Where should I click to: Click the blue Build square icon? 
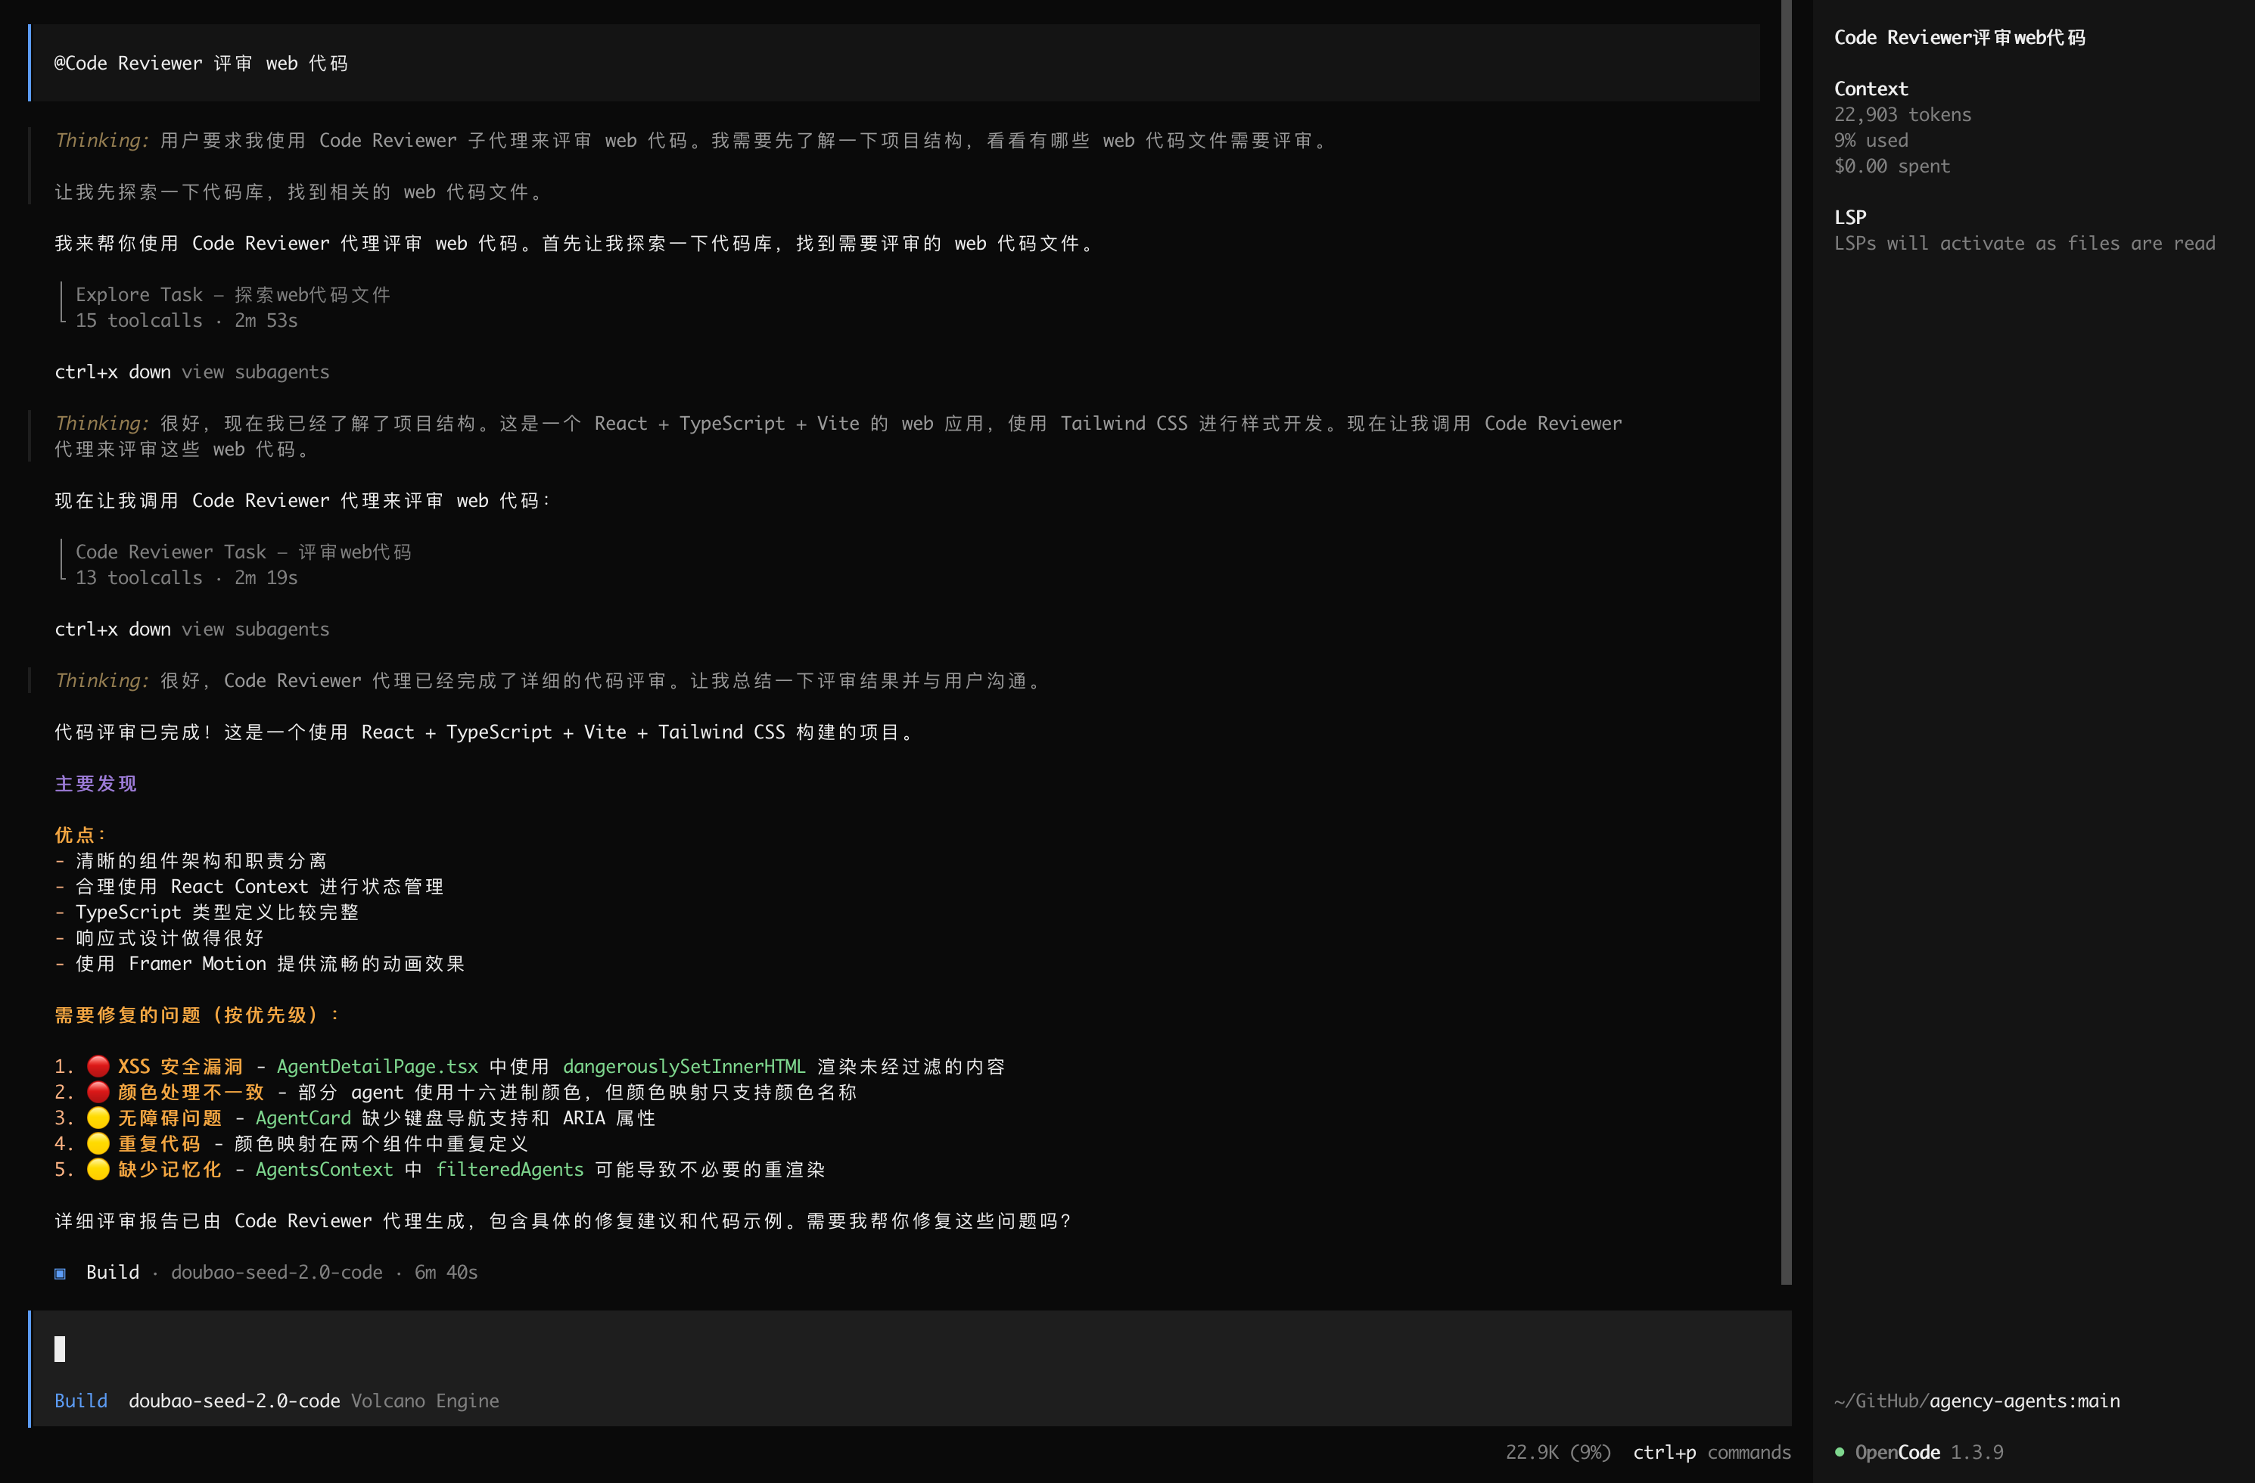coord(60,1273)
